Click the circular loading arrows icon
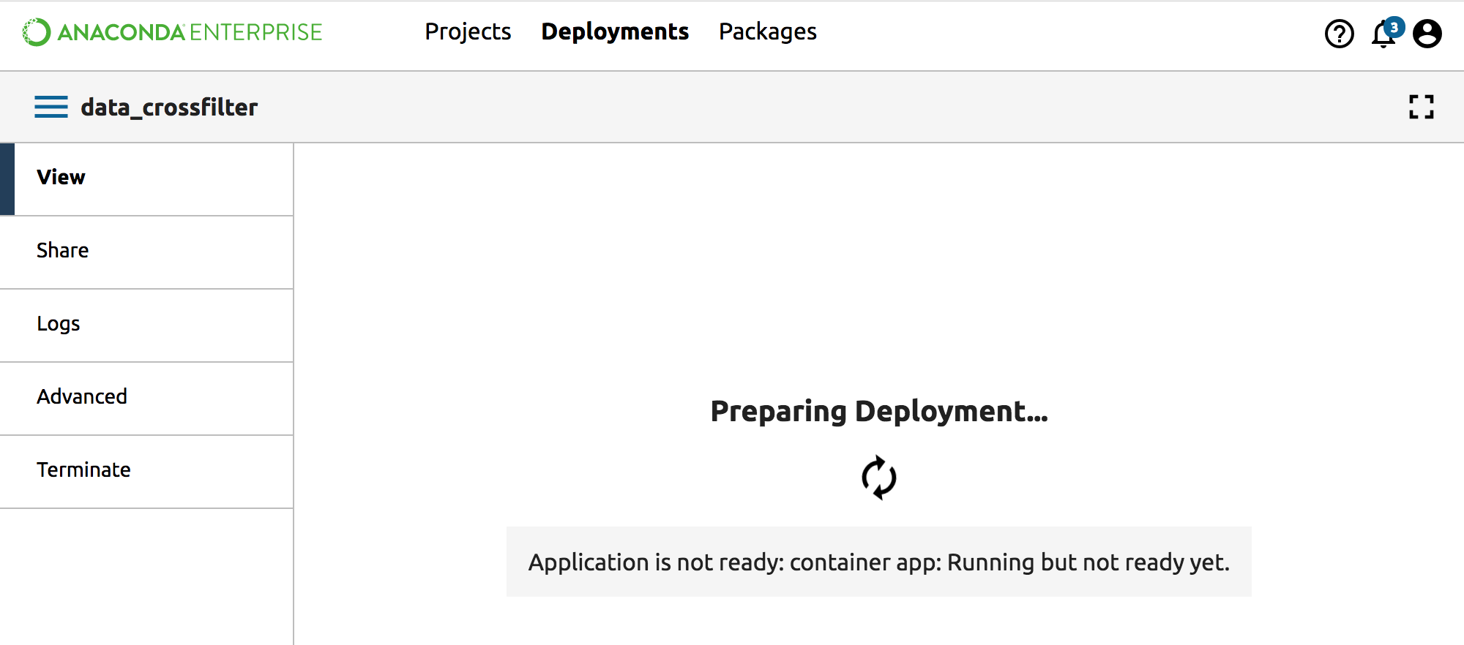 (878, 478)
